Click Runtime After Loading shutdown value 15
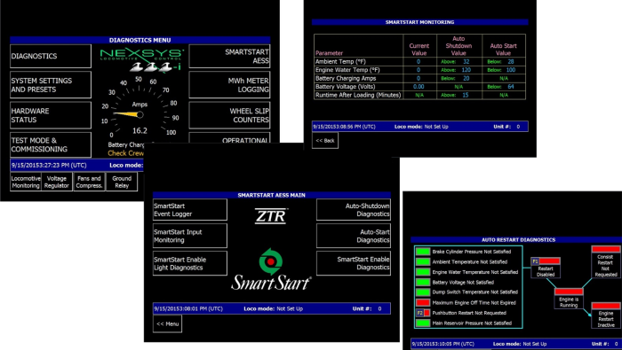The height and width of the screenshot is (350, 622). click(466, 95)
